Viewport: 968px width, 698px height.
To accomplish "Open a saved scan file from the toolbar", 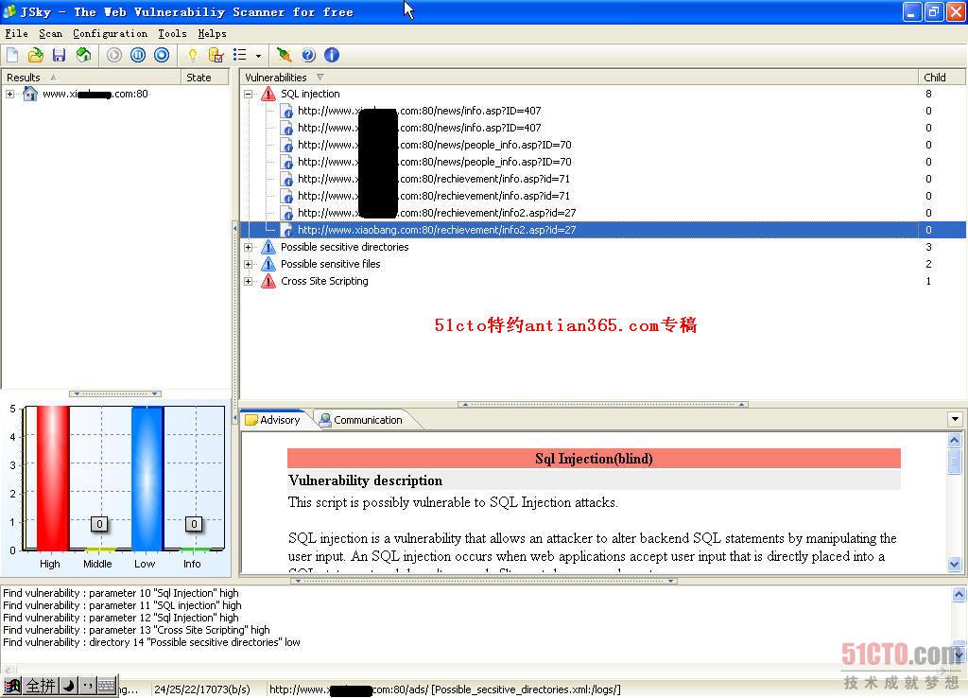I will click(36, 56).
